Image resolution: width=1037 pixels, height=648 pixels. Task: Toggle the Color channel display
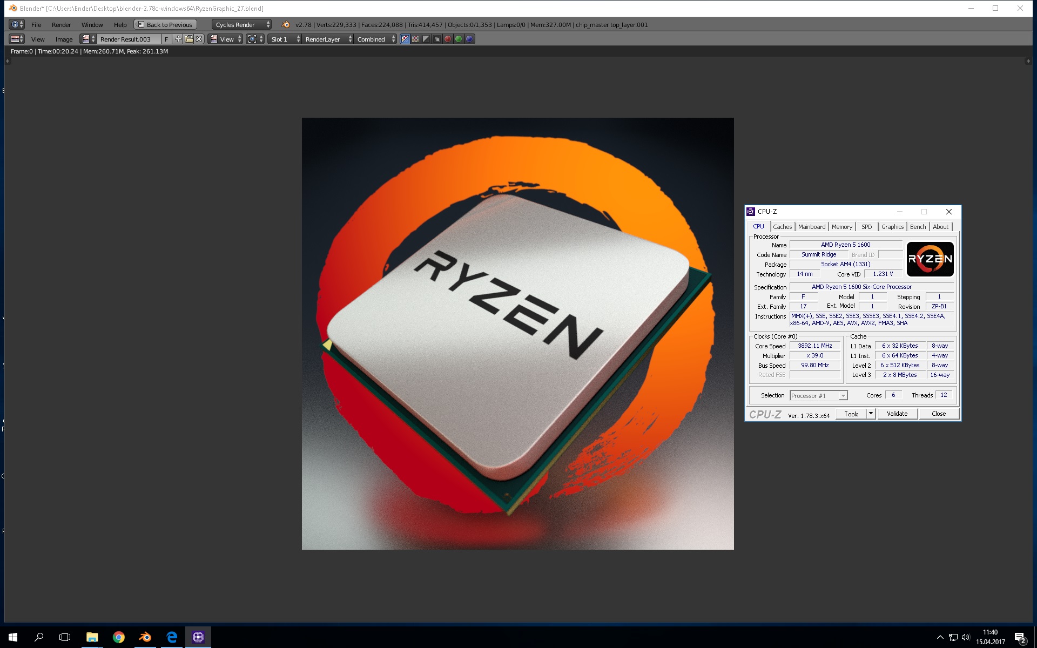(415, 39)
